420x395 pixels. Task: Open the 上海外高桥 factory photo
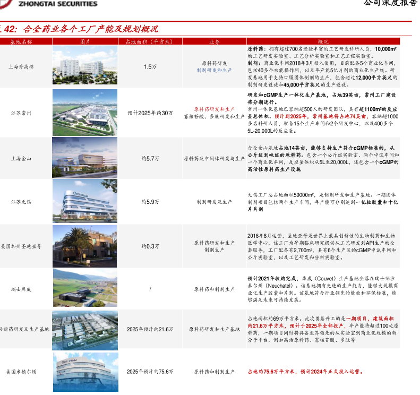pyautogui.click(x=84, y=66)
